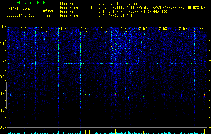Click the observer name Masayuki Kobayashi
The image size is (211, 134).
click(120, 4)
